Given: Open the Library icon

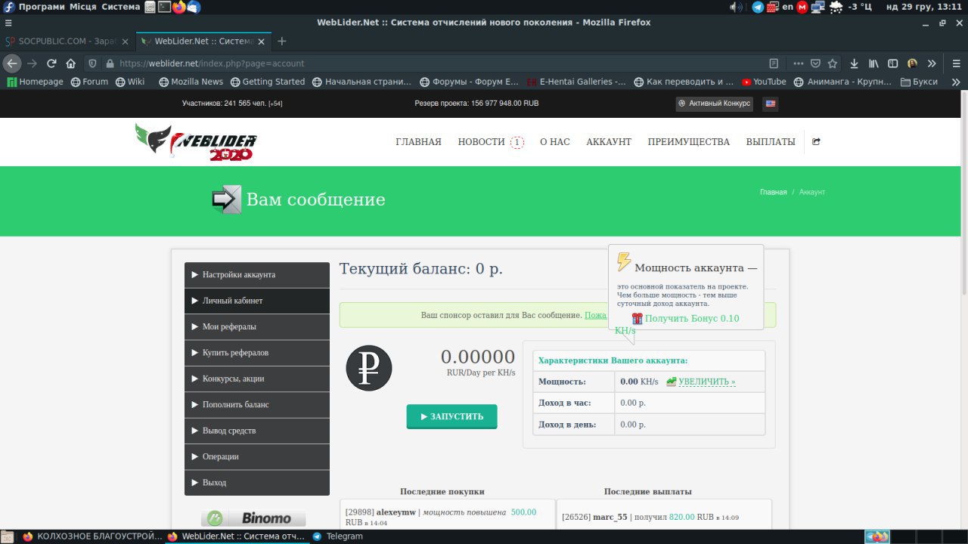Looking at the screenshot, I should [873, 63].
